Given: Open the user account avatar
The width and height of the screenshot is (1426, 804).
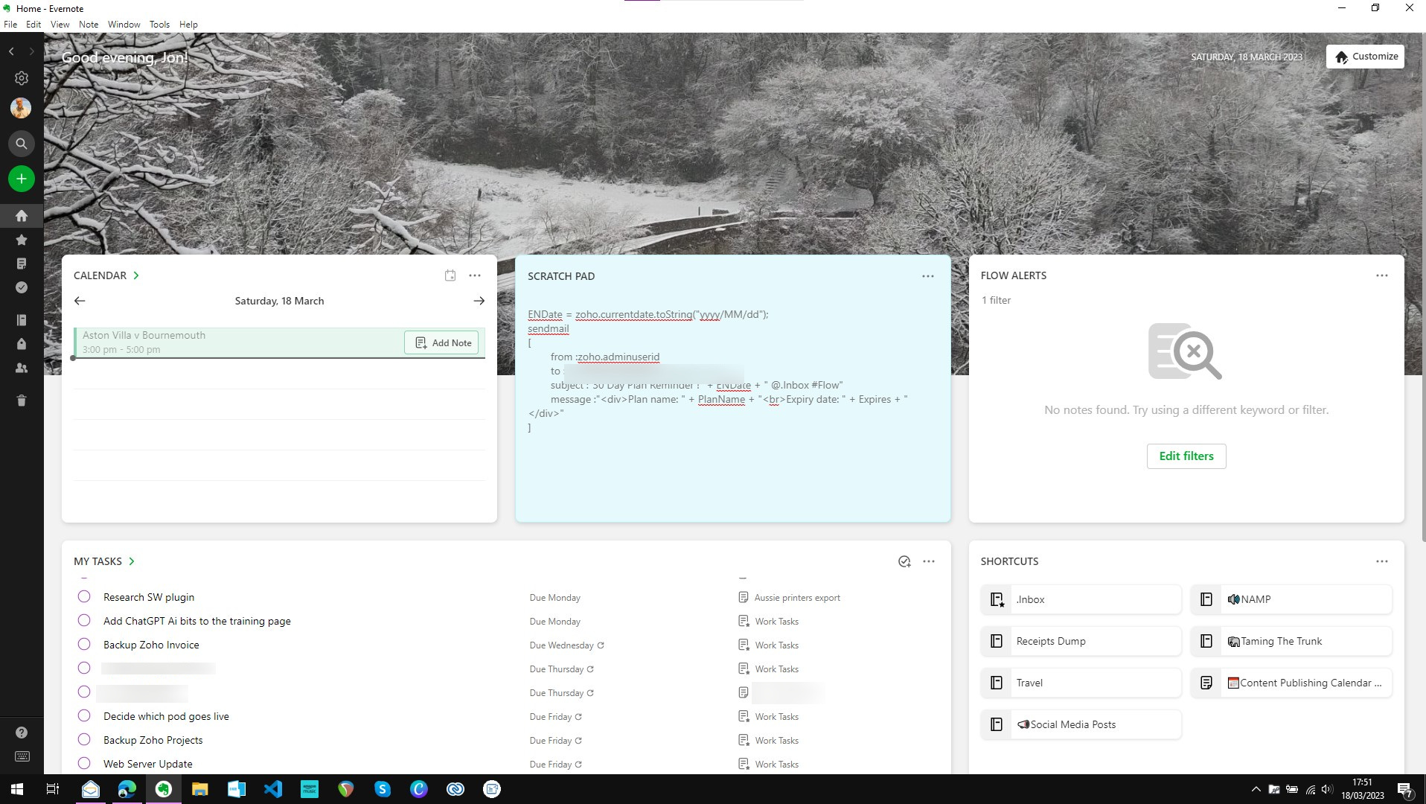Looking at the screenshot, I should coord(21,108).
